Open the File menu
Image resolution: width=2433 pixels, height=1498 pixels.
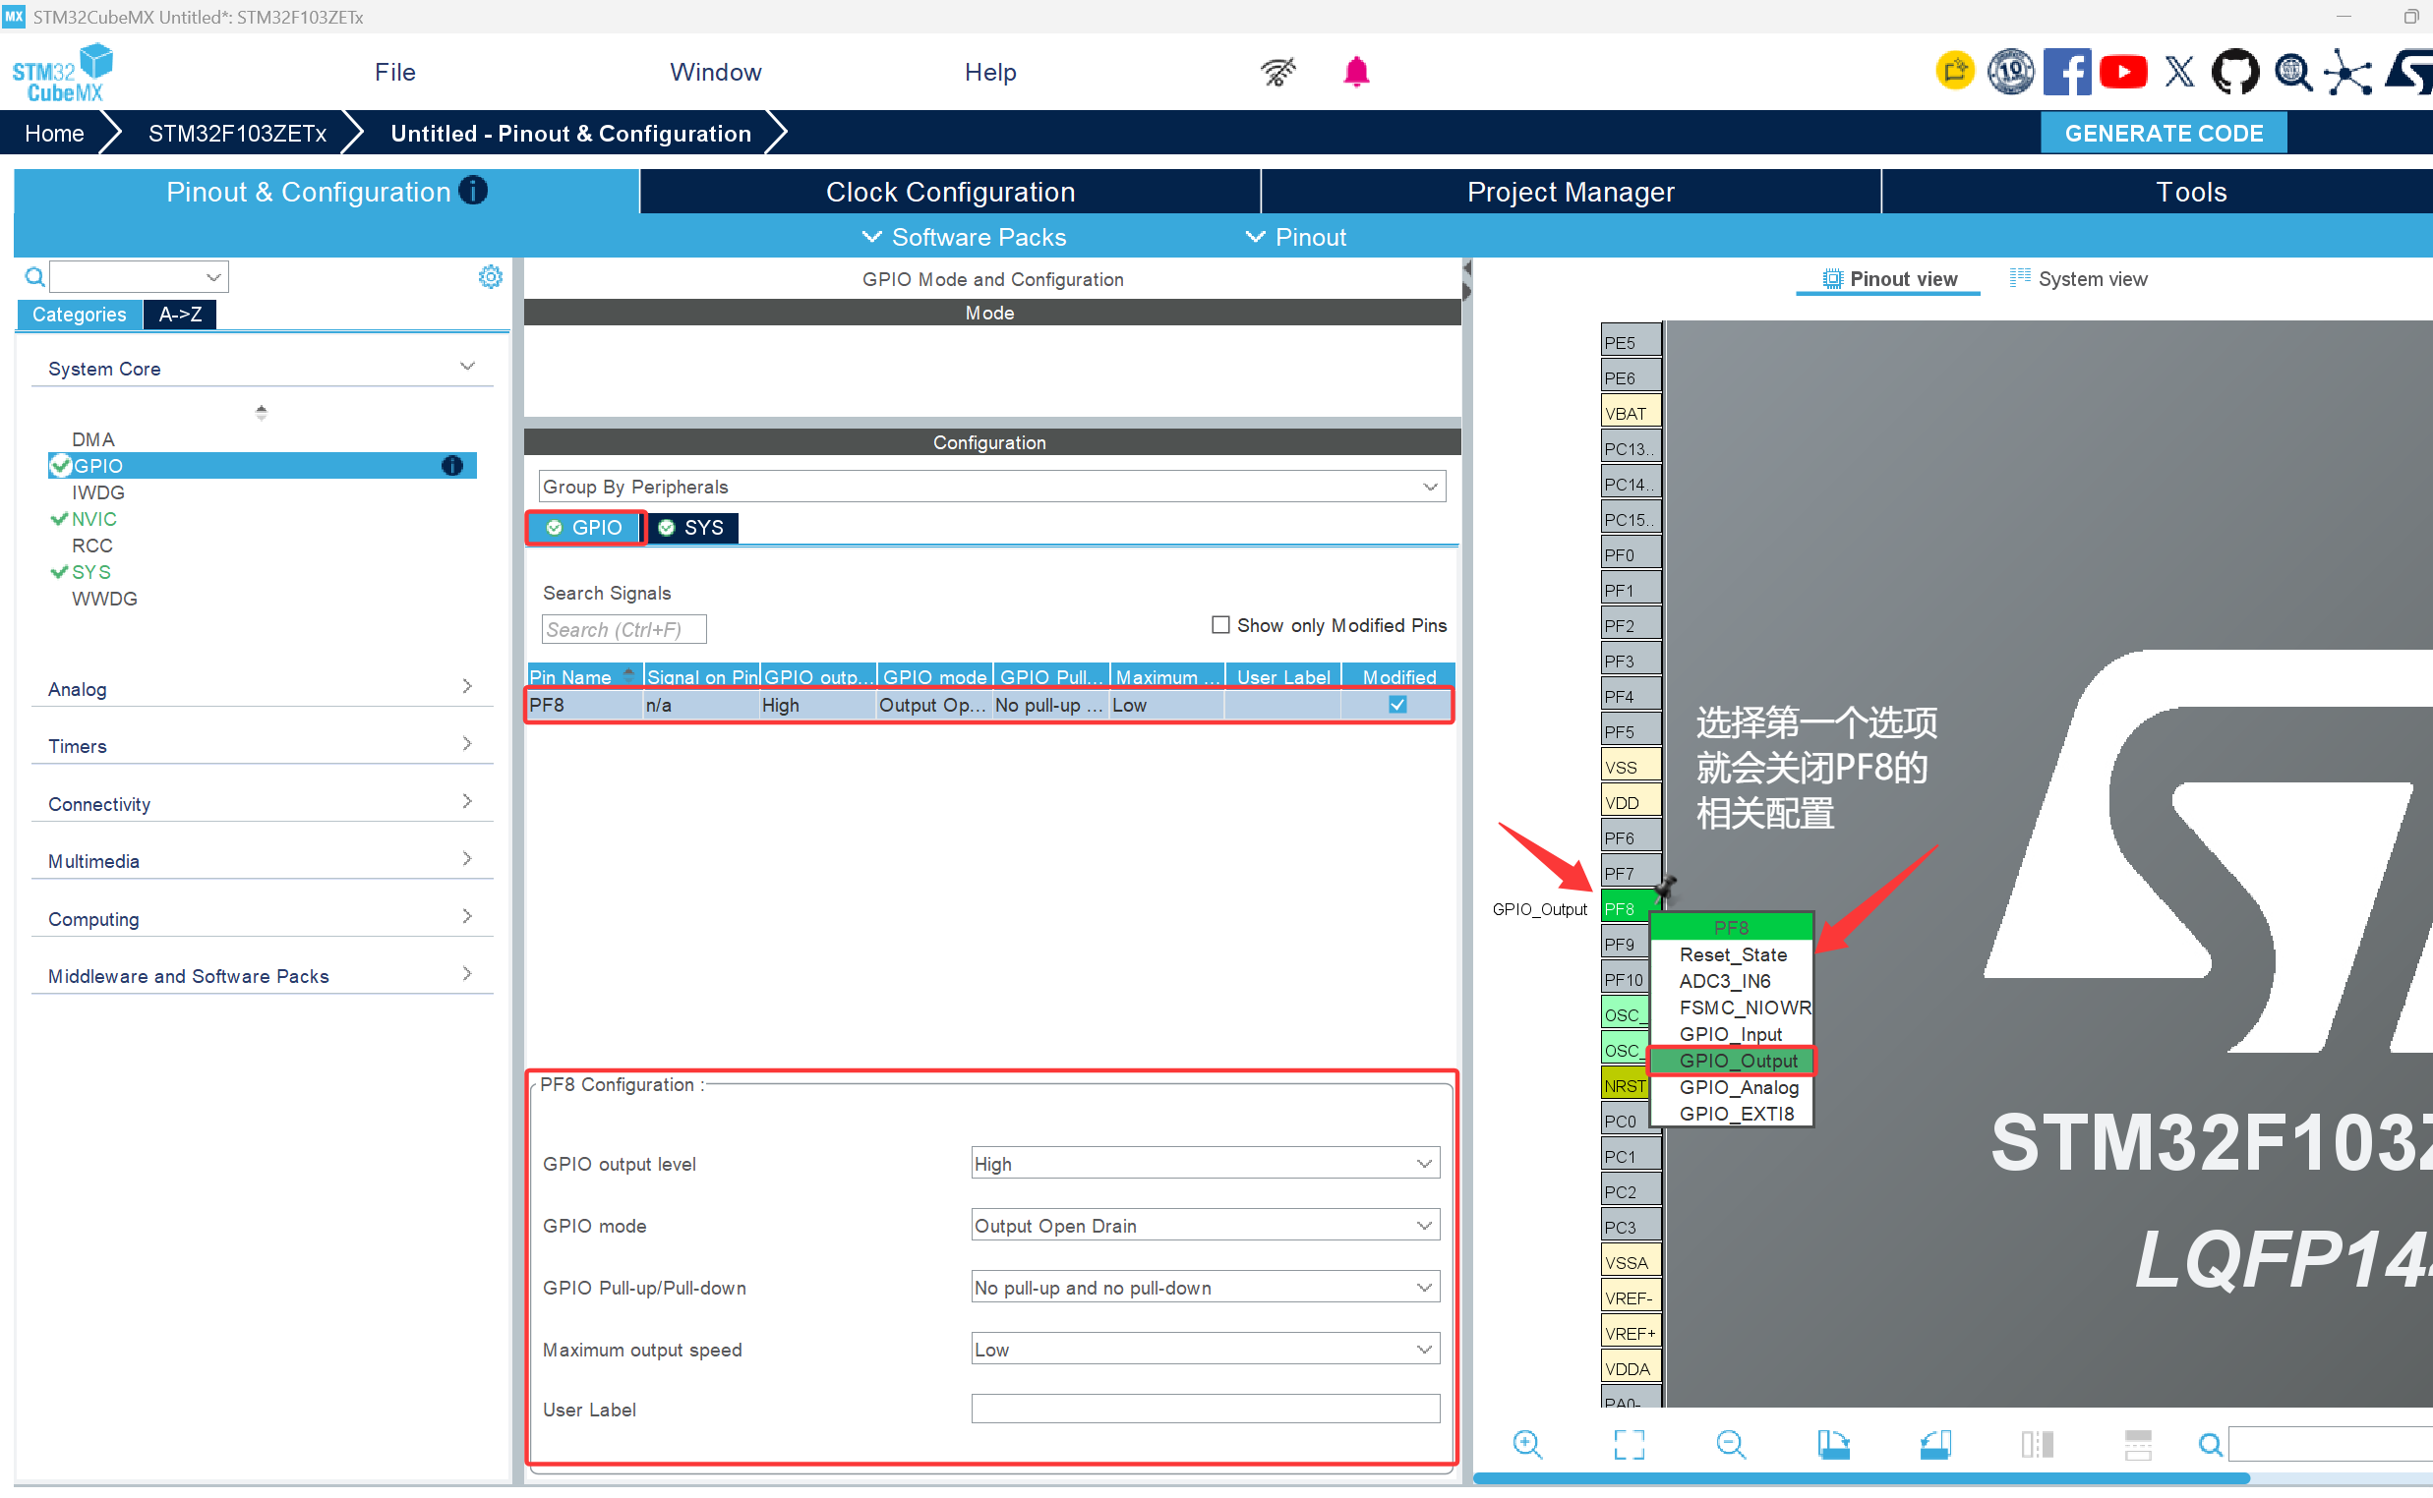394,72
